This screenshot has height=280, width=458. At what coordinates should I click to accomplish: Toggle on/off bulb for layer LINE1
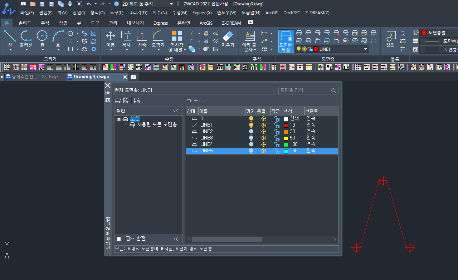point(251,125)
